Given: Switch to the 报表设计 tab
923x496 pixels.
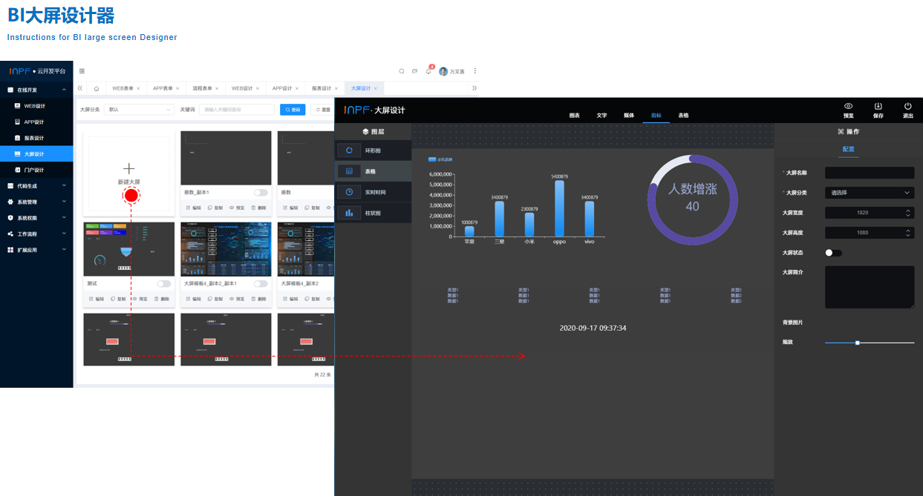Looking at the screenshot, I should point(322,88).
